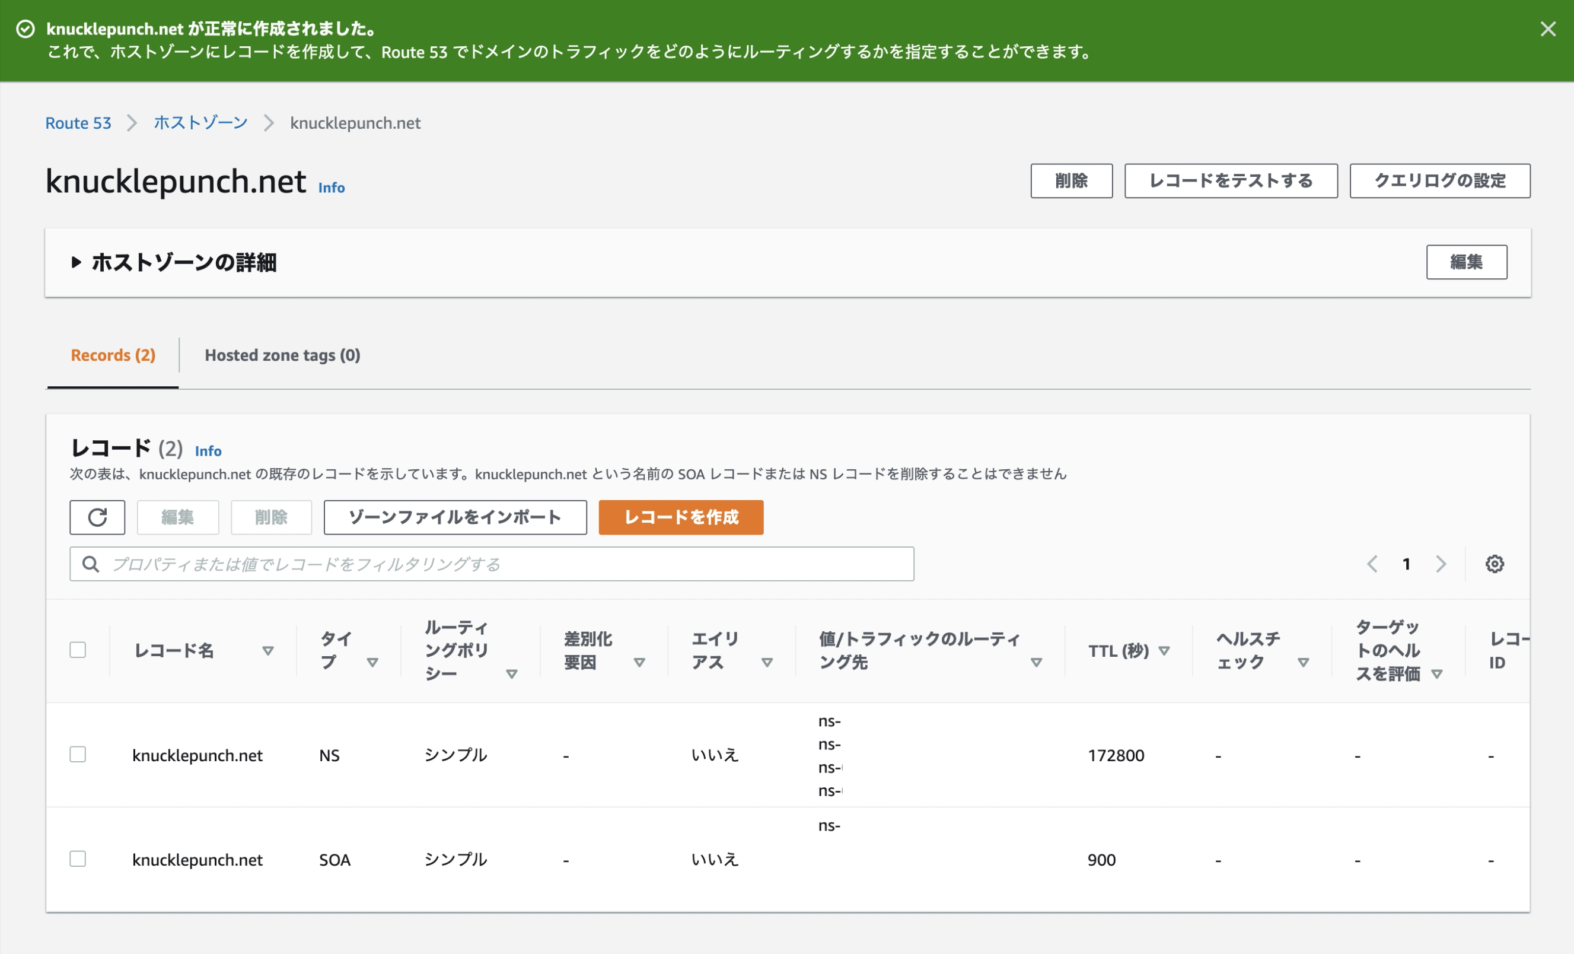This screenshot has width=1574, height=954.
Task: Click the search magnifier icon
Action: tap(91, 564)
